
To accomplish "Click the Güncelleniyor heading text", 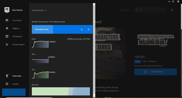I will coord(38,10).
